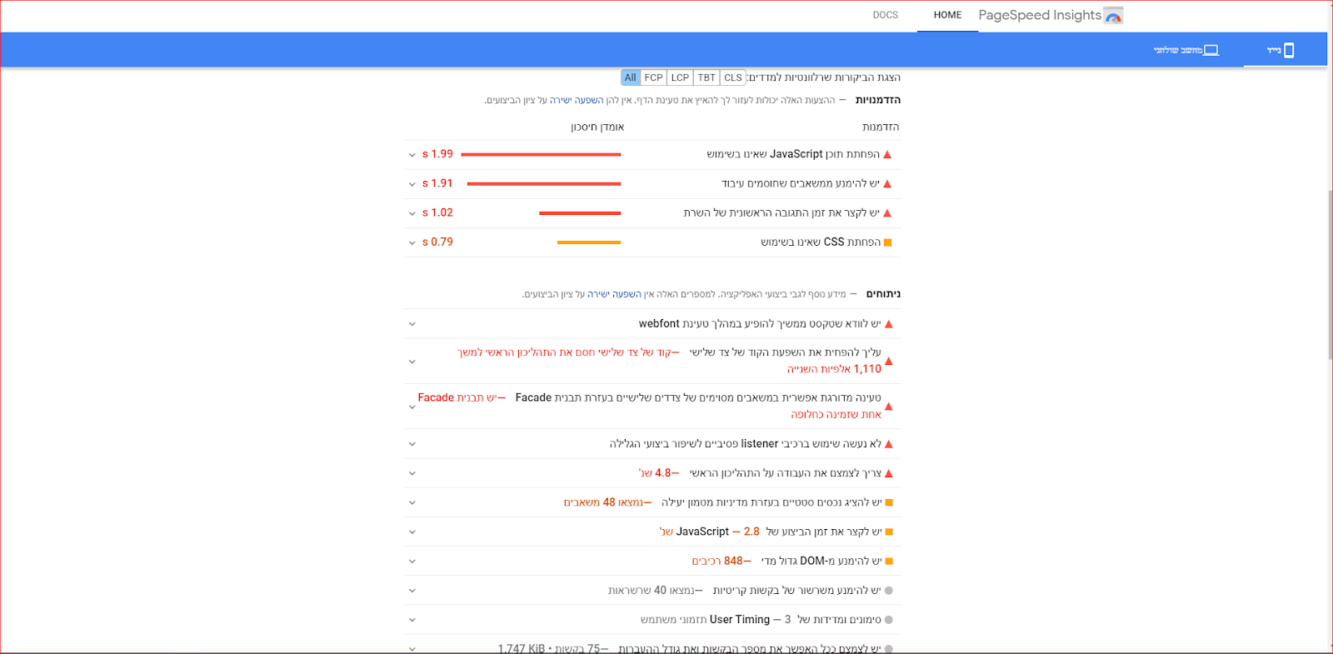Click the page vertical scrollbar
Viewport: 1333px width, 654px height.
[1330, 275]
